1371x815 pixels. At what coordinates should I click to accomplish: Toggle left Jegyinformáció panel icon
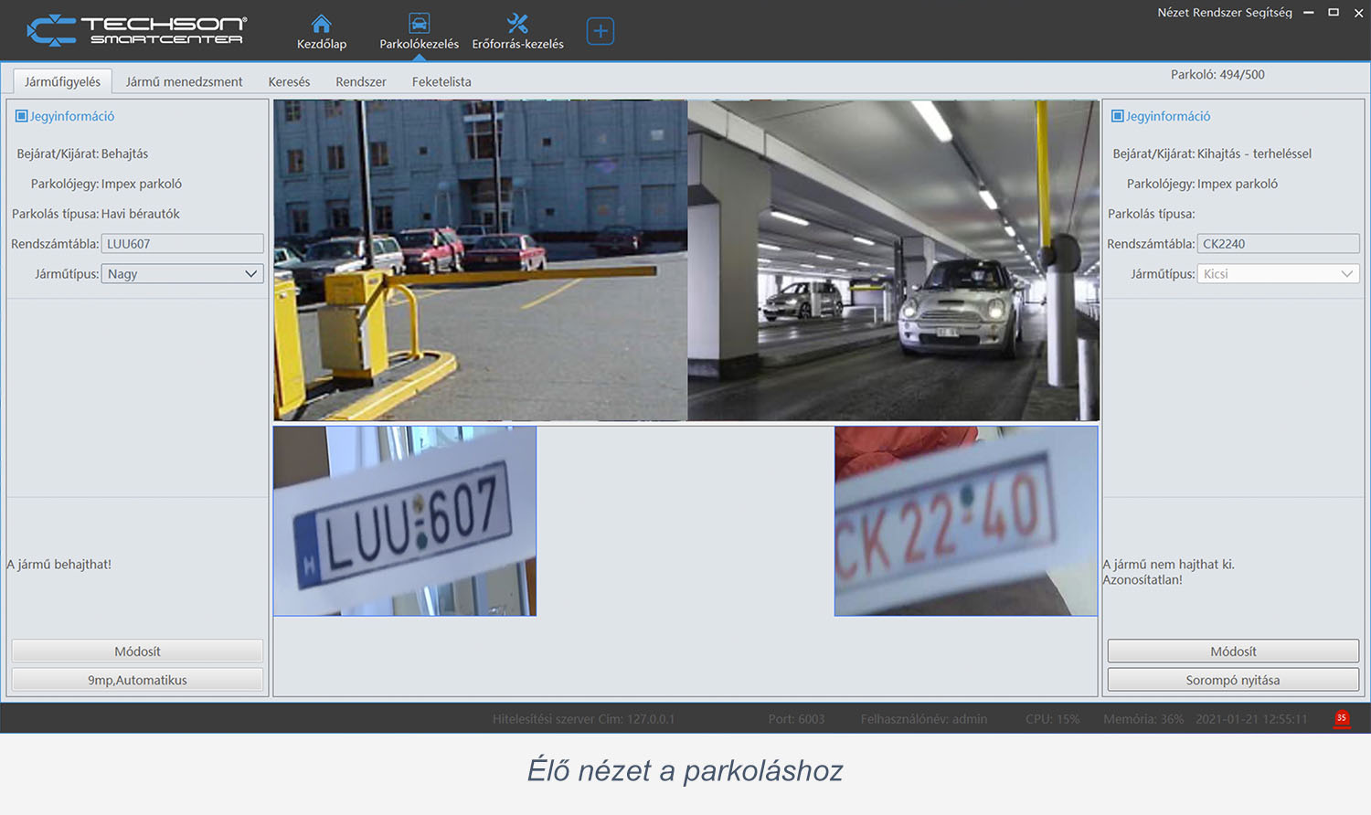22,116
